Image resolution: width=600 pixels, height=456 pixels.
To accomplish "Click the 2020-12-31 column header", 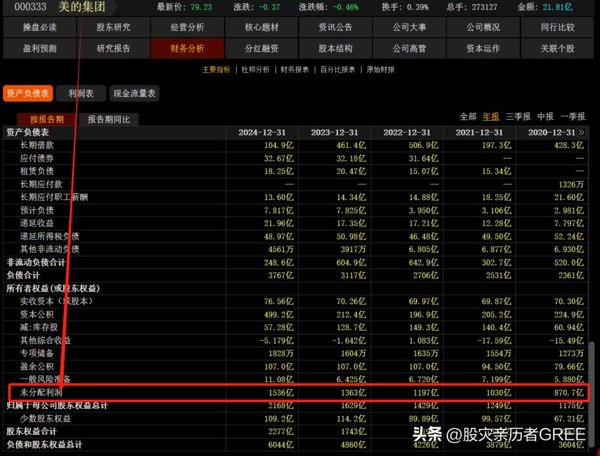I will (x=552, y=132).
